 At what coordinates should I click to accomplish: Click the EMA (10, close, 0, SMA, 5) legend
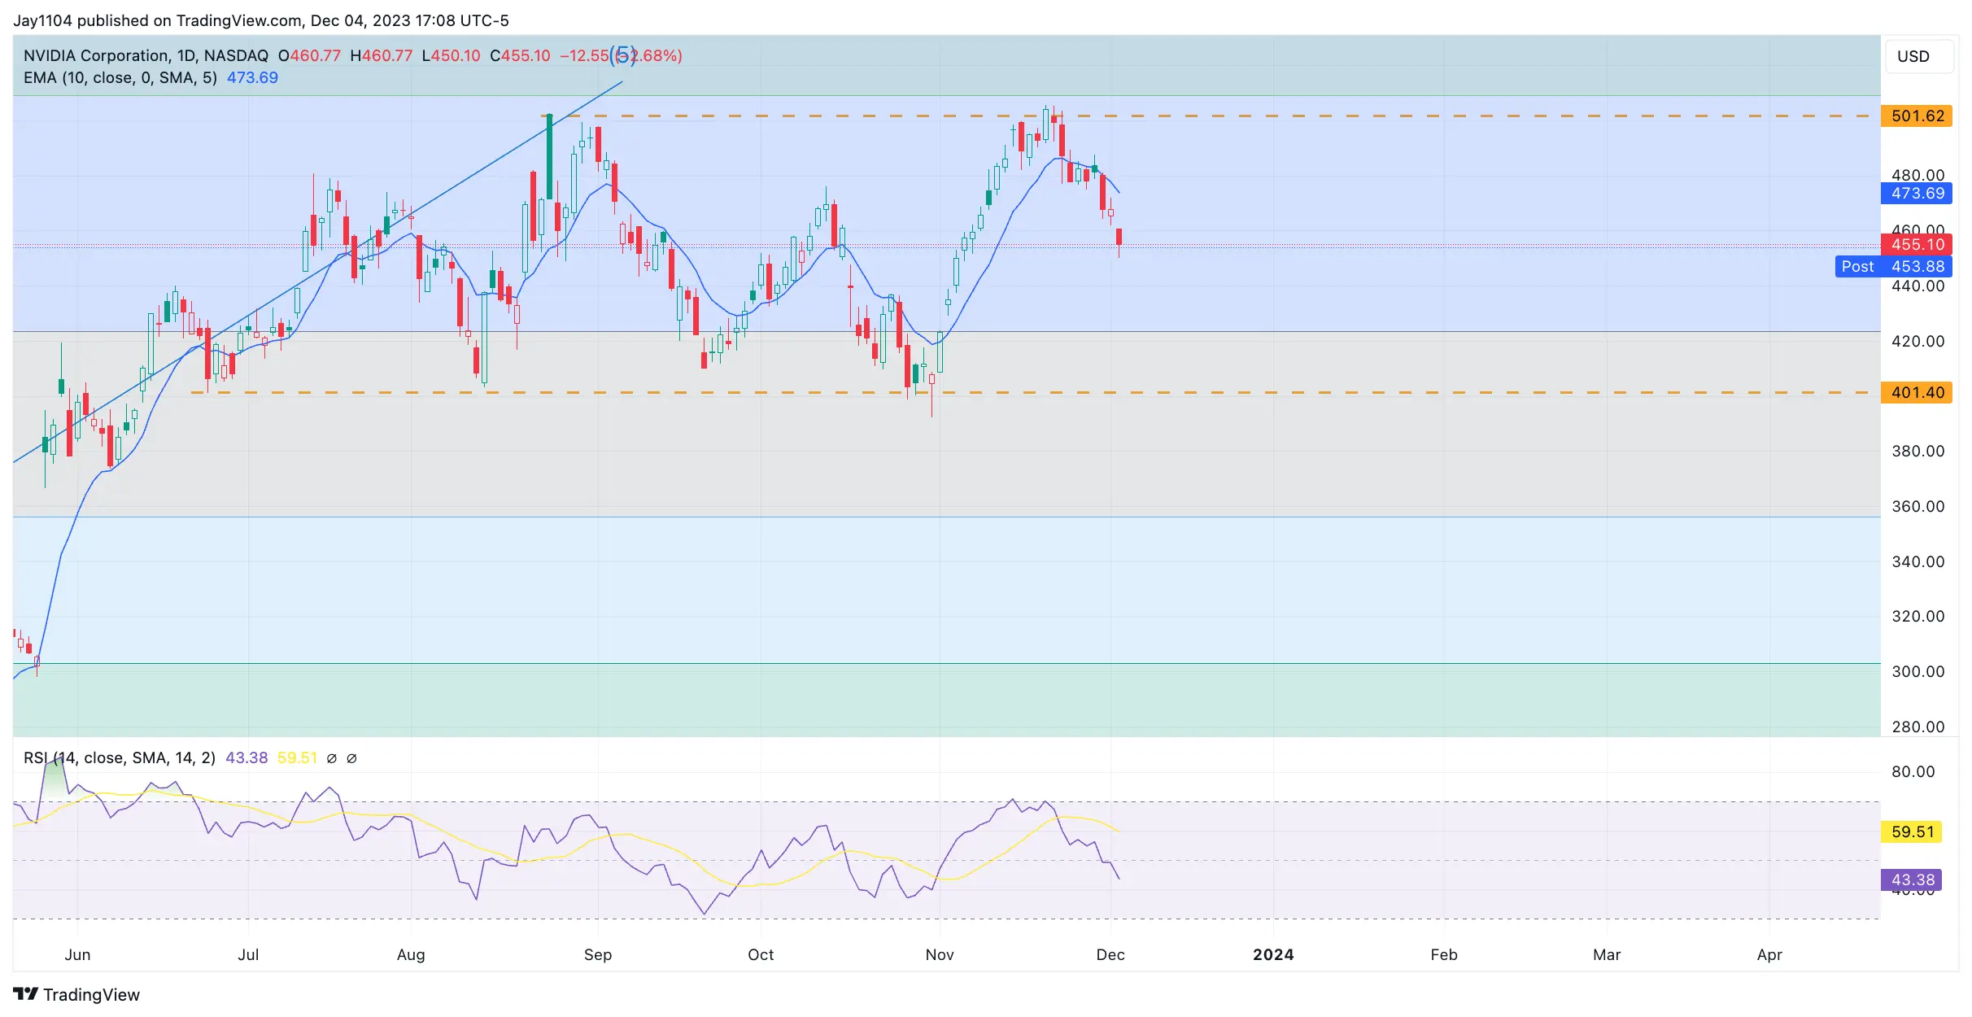click(x=120, y=77)
